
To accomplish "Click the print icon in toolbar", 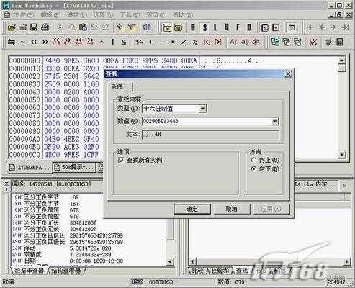I will click(45, 27).
